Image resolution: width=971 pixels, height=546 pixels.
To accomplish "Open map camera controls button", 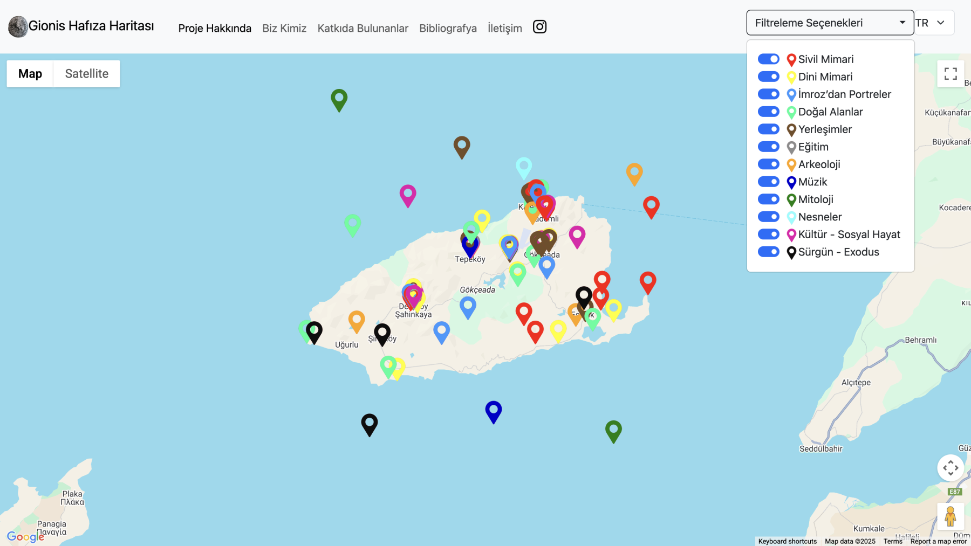I will (950, 468).
